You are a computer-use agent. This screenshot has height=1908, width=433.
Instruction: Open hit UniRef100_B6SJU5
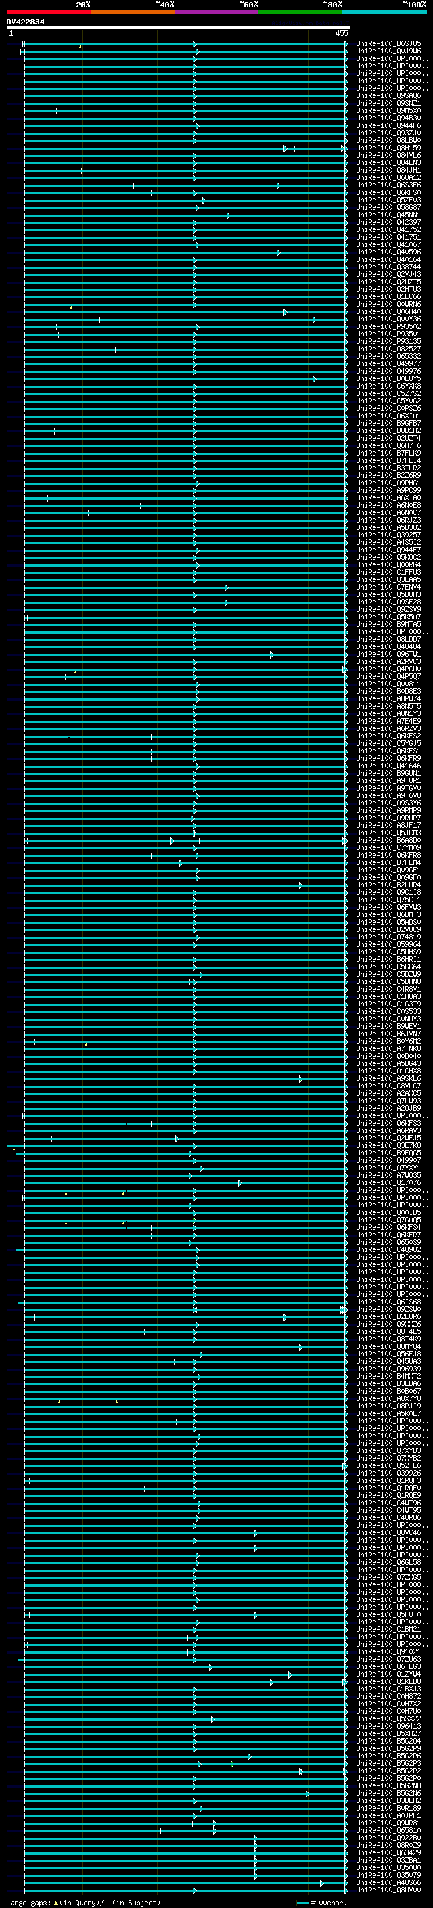[388, 44]
